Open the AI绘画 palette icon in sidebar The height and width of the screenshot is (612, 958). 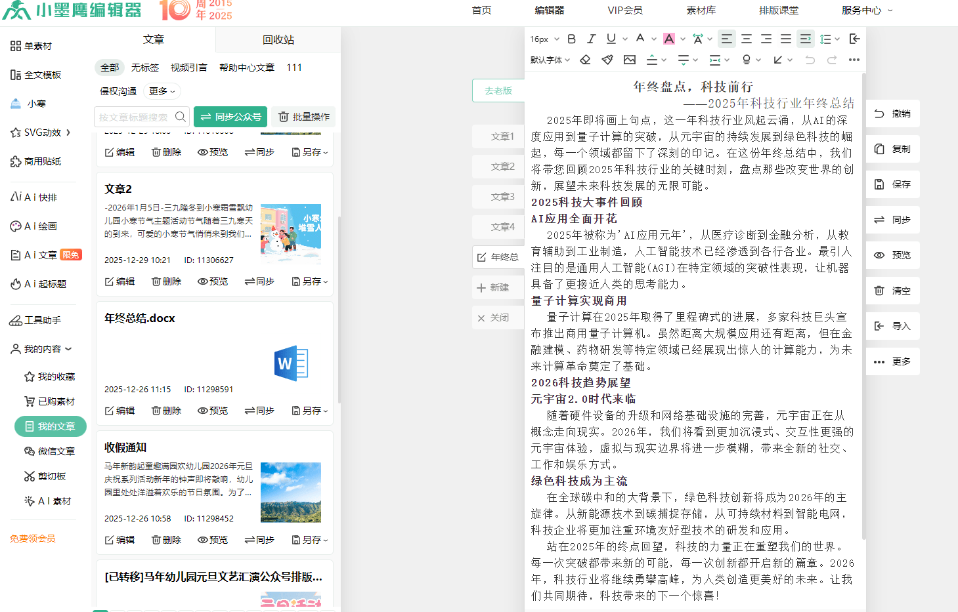[x=16, y=226]
